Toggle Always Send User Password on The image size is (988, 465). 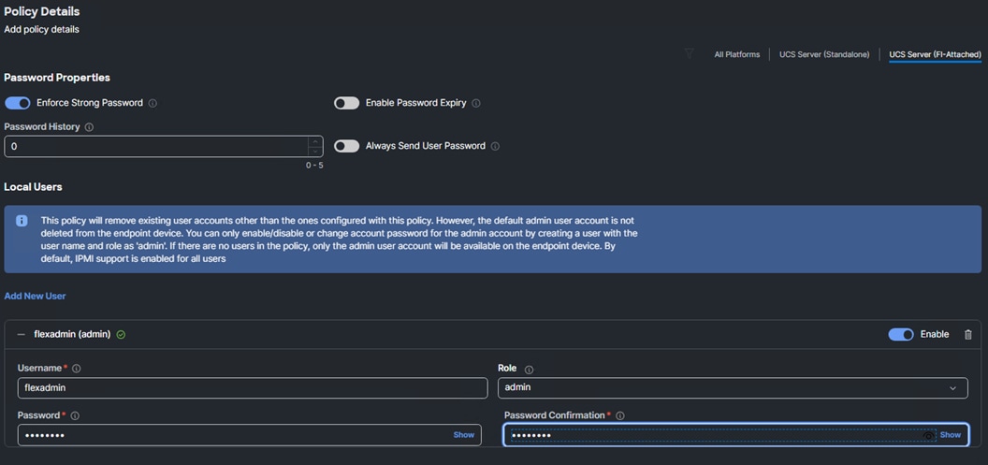[347, 146]
